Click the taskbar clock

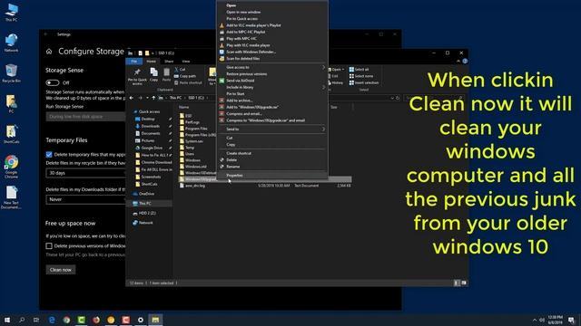click(555, 320)
